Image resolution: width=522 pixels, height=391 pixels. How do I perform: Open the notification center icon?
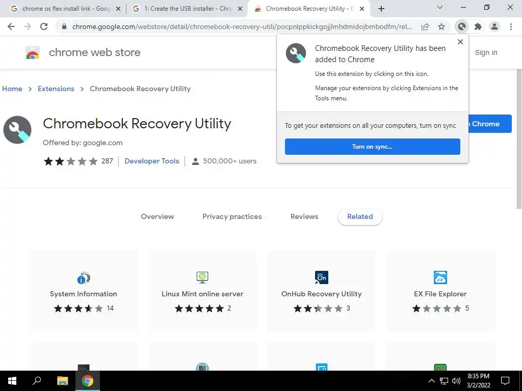click(505, 381)
